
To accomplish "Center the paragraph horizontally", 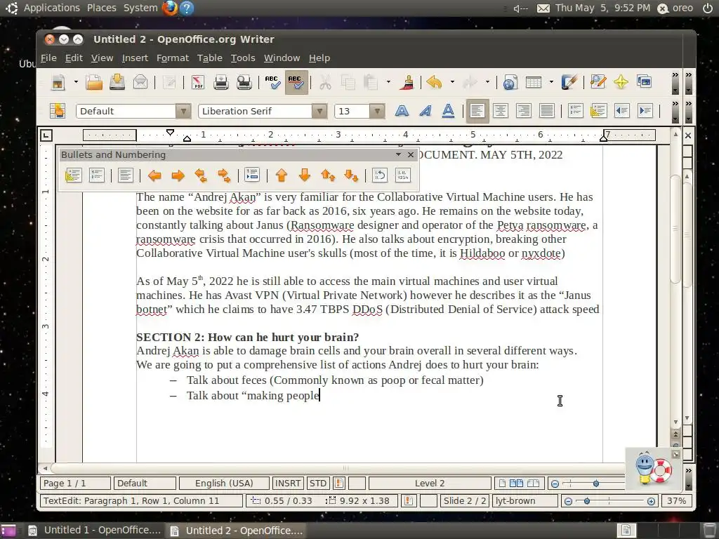I will [x=500, y=111].
